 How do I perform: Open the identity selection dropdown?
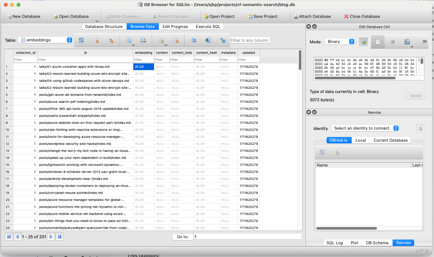click(365, 128)
